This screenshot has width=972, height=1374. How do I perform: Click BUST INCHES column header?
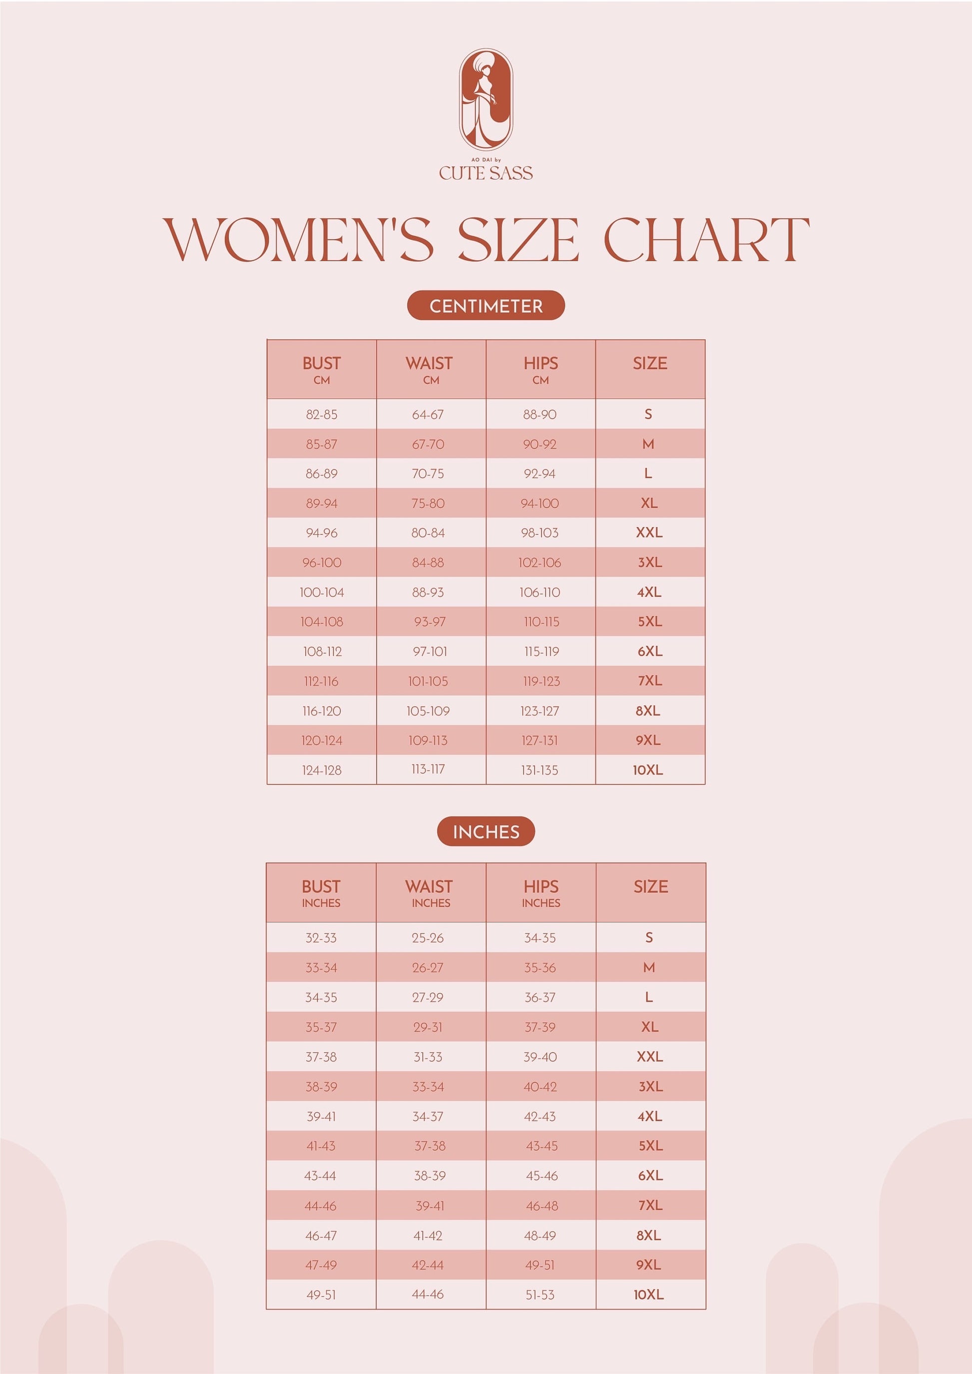(x=321, y=893)
